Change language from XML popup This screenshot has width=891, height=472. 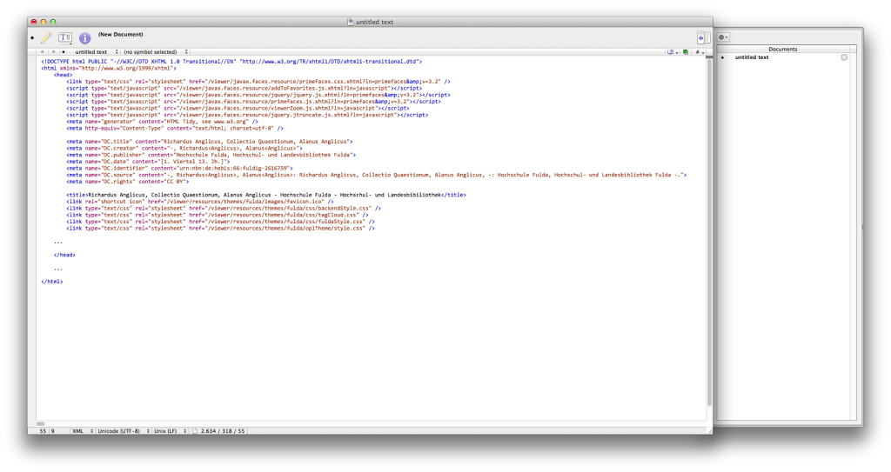[x=82, y=431]
